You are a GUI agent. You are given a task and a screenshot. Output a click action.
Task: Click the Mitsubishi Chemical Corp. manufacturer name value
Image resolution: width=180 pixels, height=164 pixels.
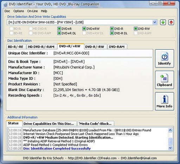point(74,67)
